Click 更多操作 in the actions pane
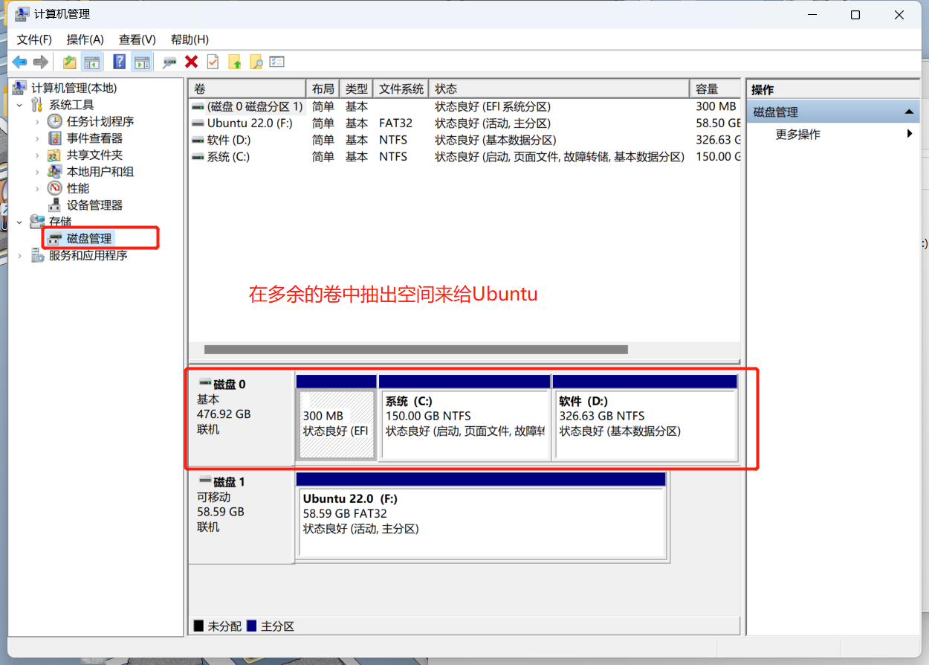 [798, 135]
